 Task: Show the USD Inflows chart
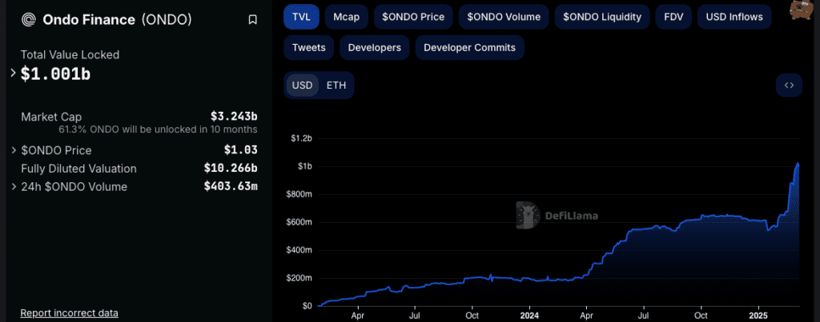[734, 16]
